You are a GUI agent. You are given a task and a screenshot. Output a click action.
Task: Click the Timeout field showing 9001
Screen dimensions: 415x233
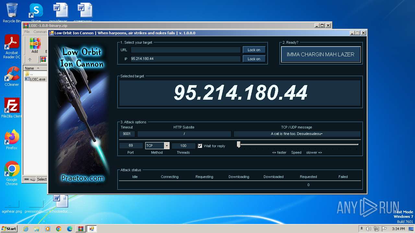(x=127, y=134)
